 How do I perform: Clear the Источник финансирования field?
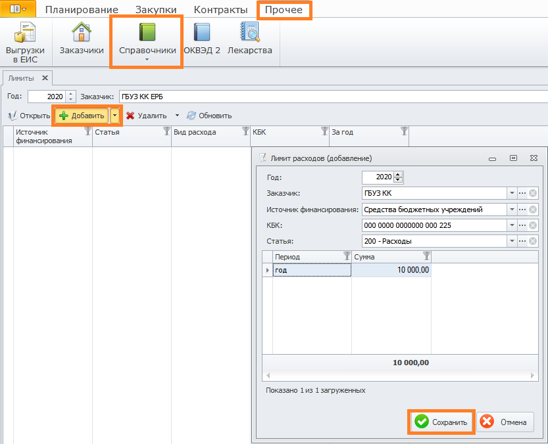[x=533, y=210]
